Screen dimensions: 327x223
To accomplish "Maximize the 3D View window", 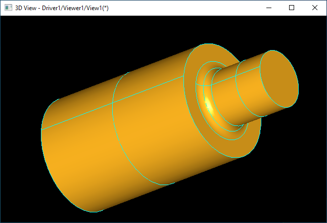I will point(292,8).
